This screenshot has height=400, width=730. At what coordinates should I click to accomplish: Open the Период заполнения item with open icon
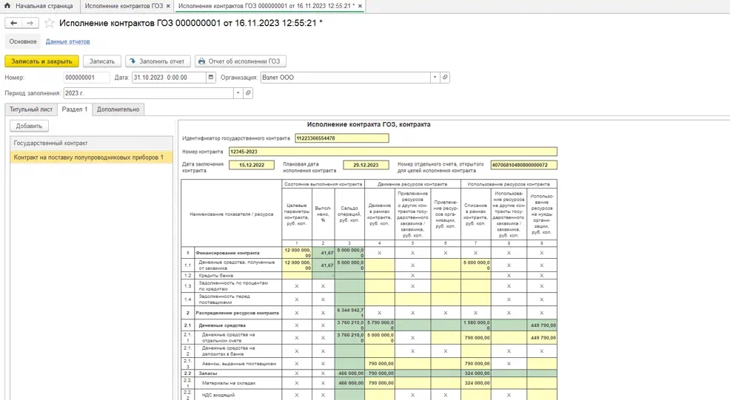coord(248,93)
